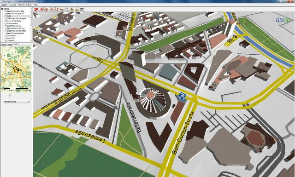Image resolution: width=295 pixels, height=177 pixels.
Task: Click the black letter A labels icon
Action: [72, 9]
